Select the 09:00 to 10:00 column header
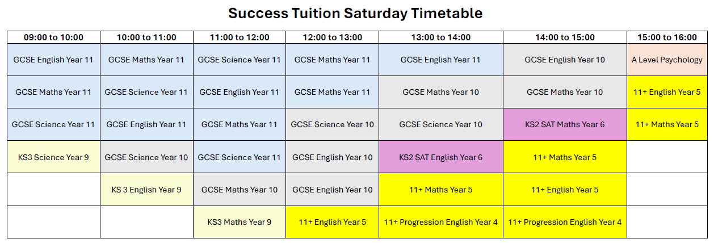The height and width of the screenshot is (243, 714). coord(53,37)
